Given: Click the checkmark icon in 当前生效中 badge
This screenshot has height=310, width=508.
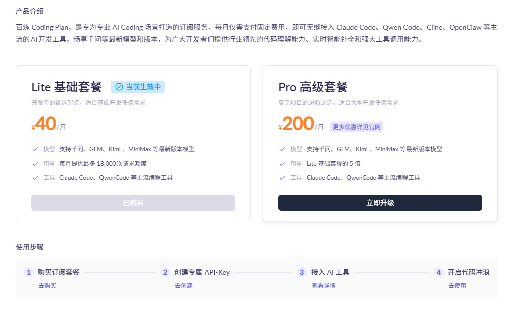Looking at the screenshot, I should (x=119, y=87).
